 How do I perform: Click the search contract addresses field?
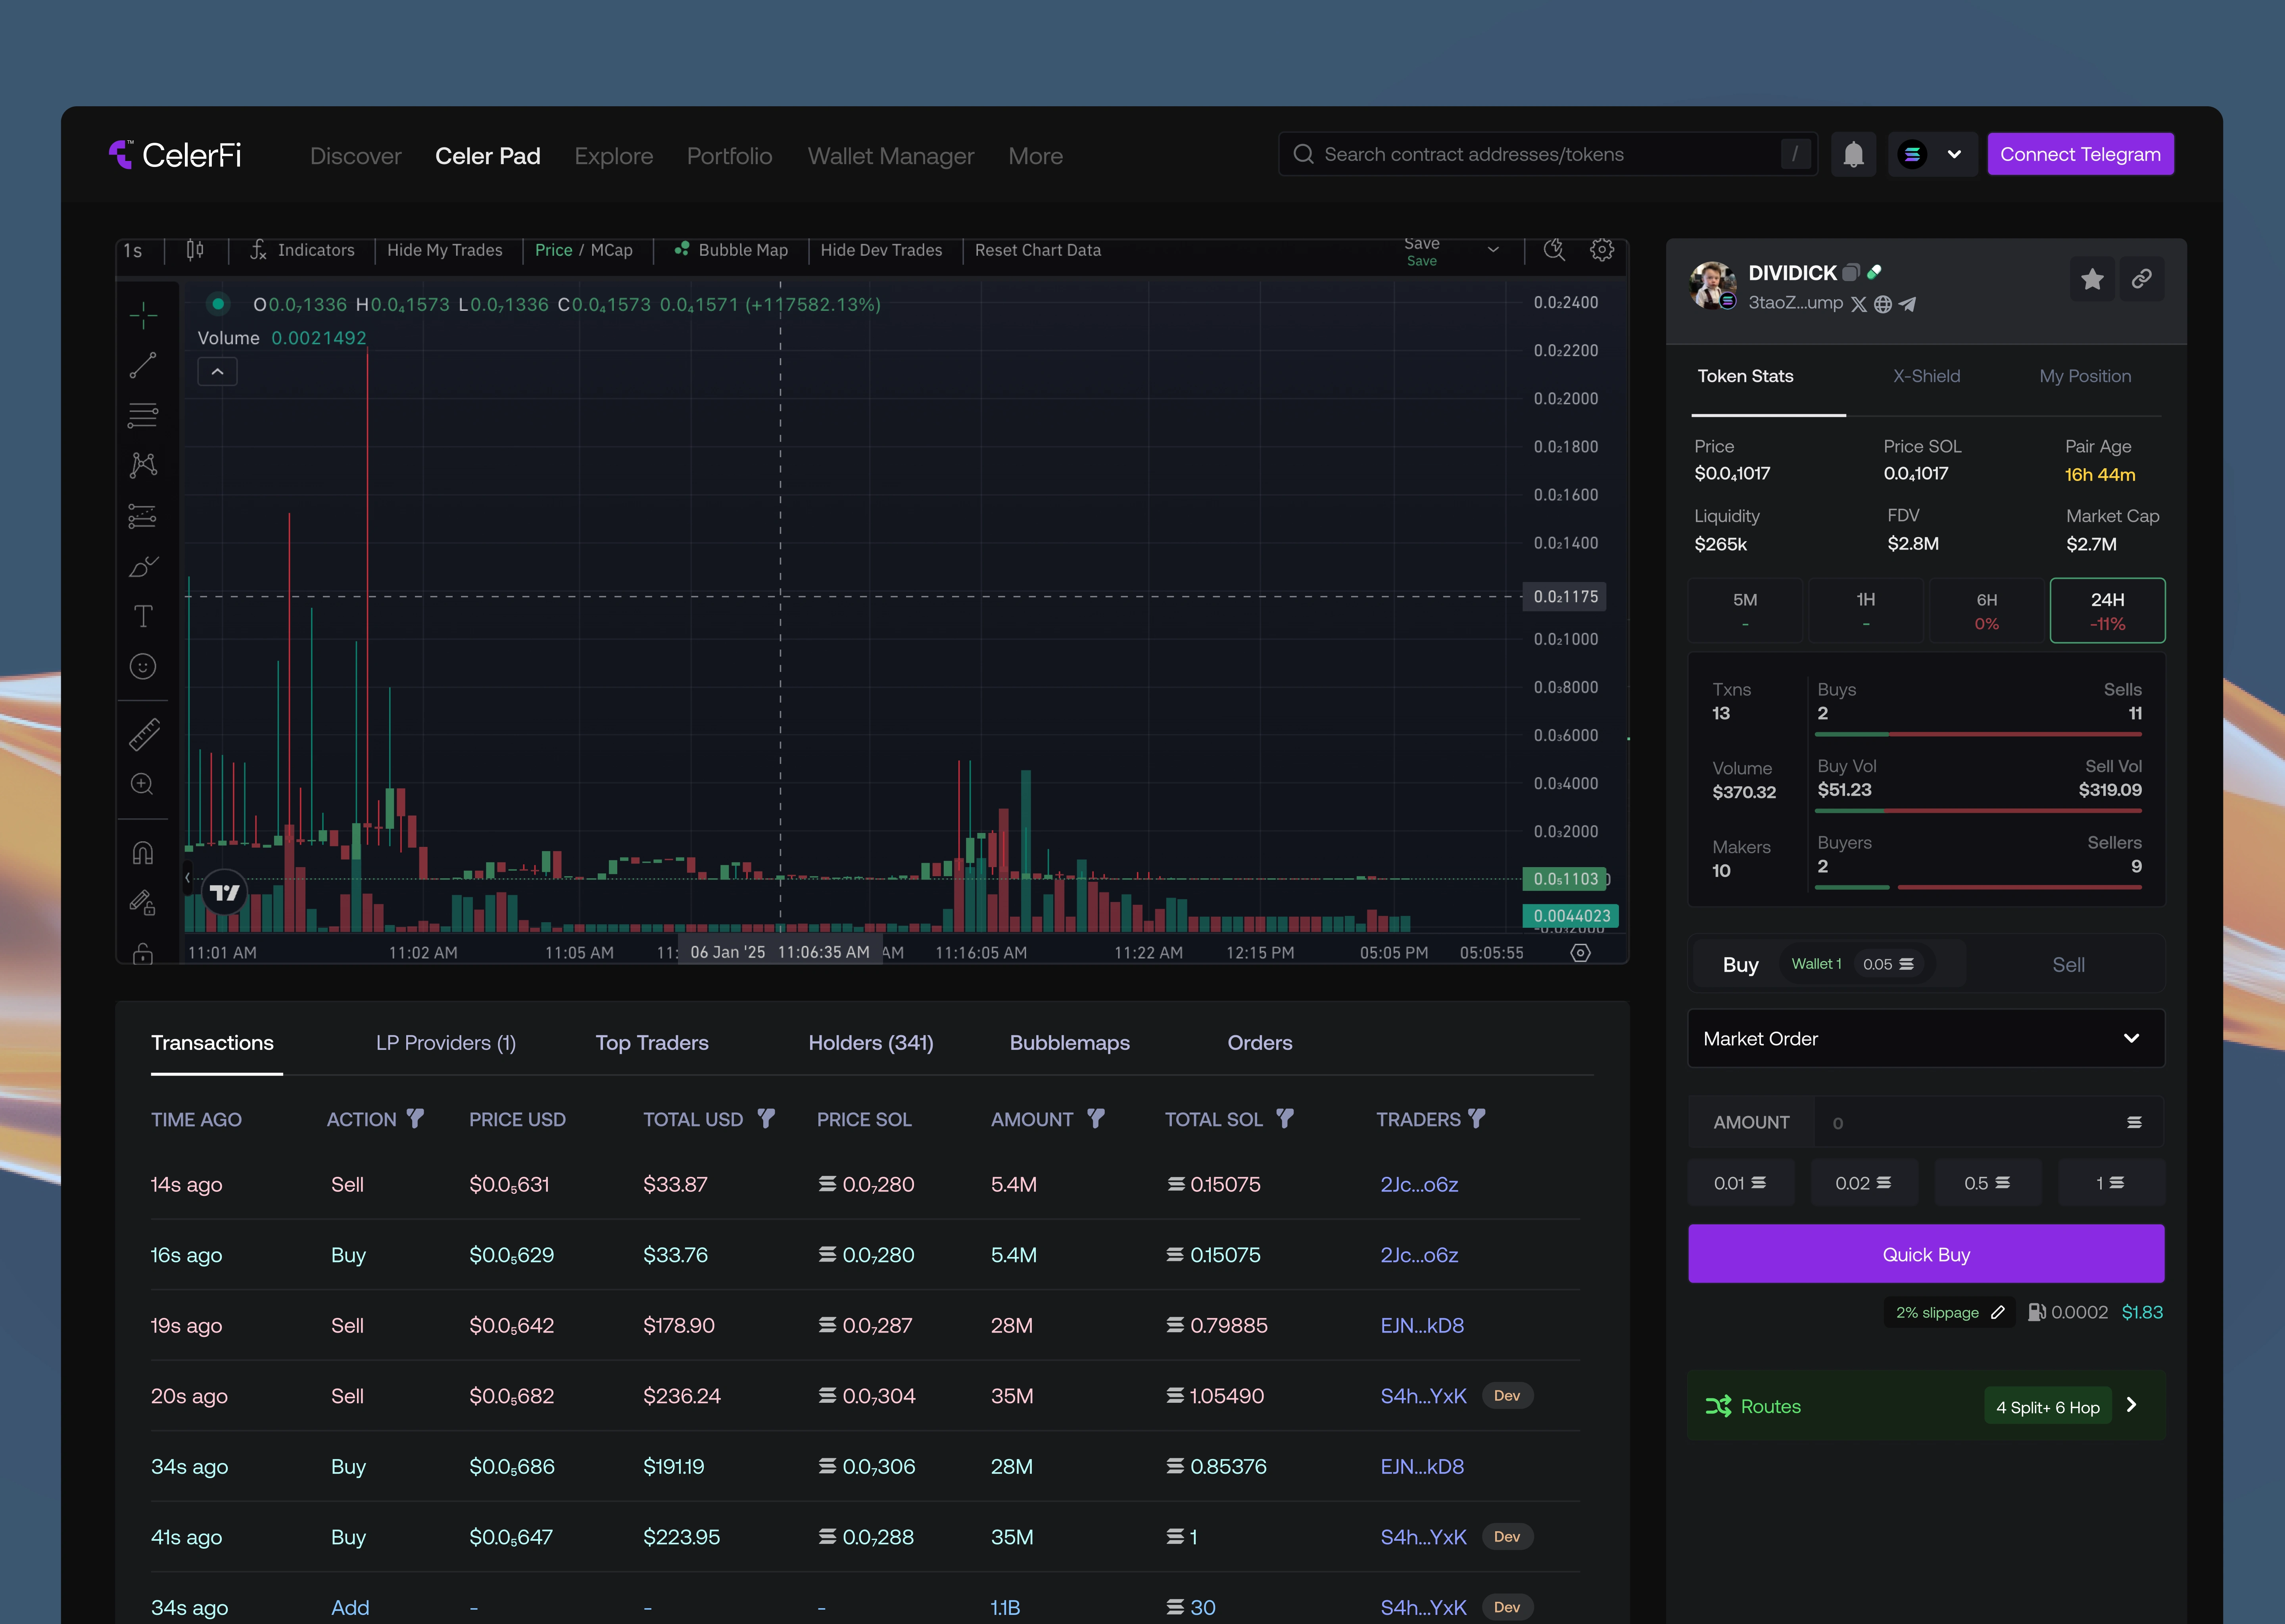(x=1547, y=154)
